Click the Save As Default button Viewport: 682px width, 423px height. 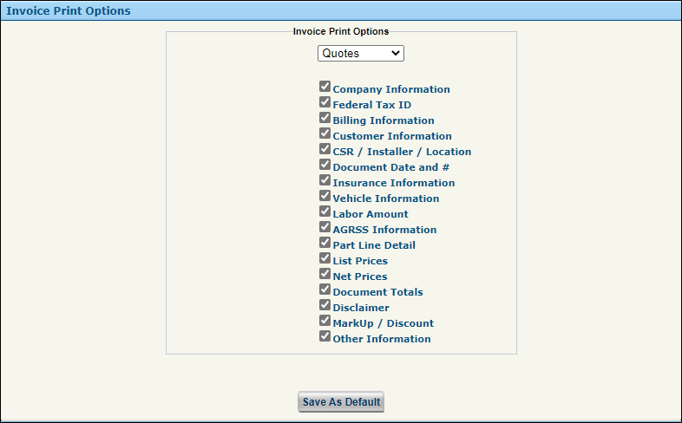point(341,402)
